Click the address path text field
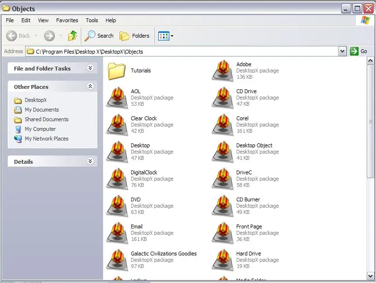 pyautogui.click(x=182, y=52)
